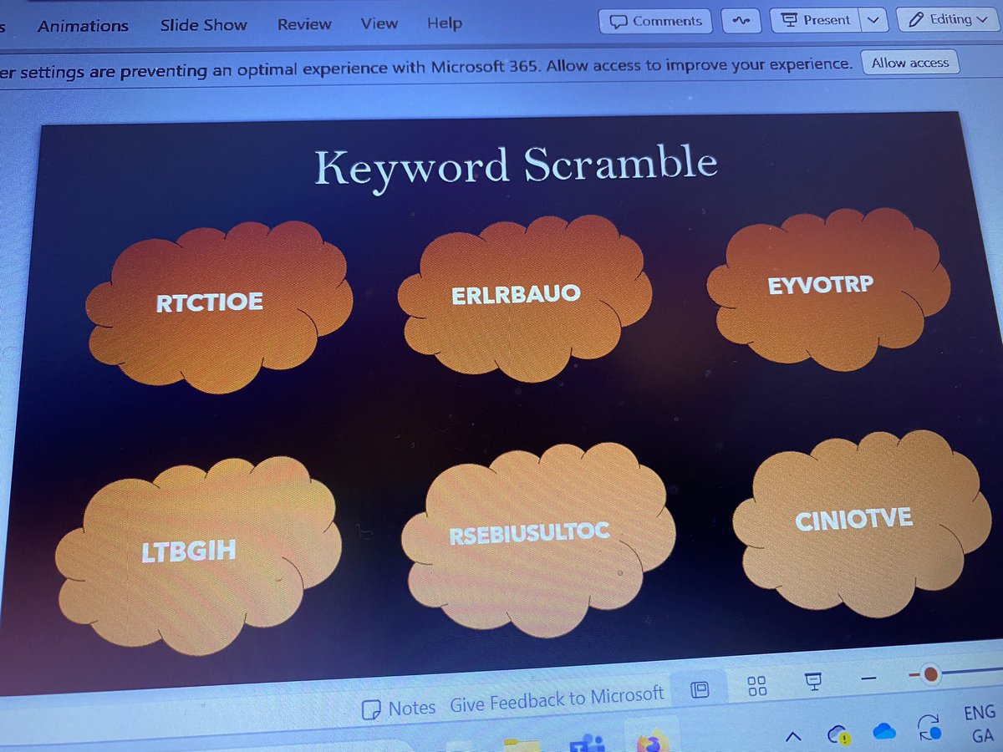This screenshot has height=752, width=1003.
Task: Switch to the View tab
Action: click(379, 23)
